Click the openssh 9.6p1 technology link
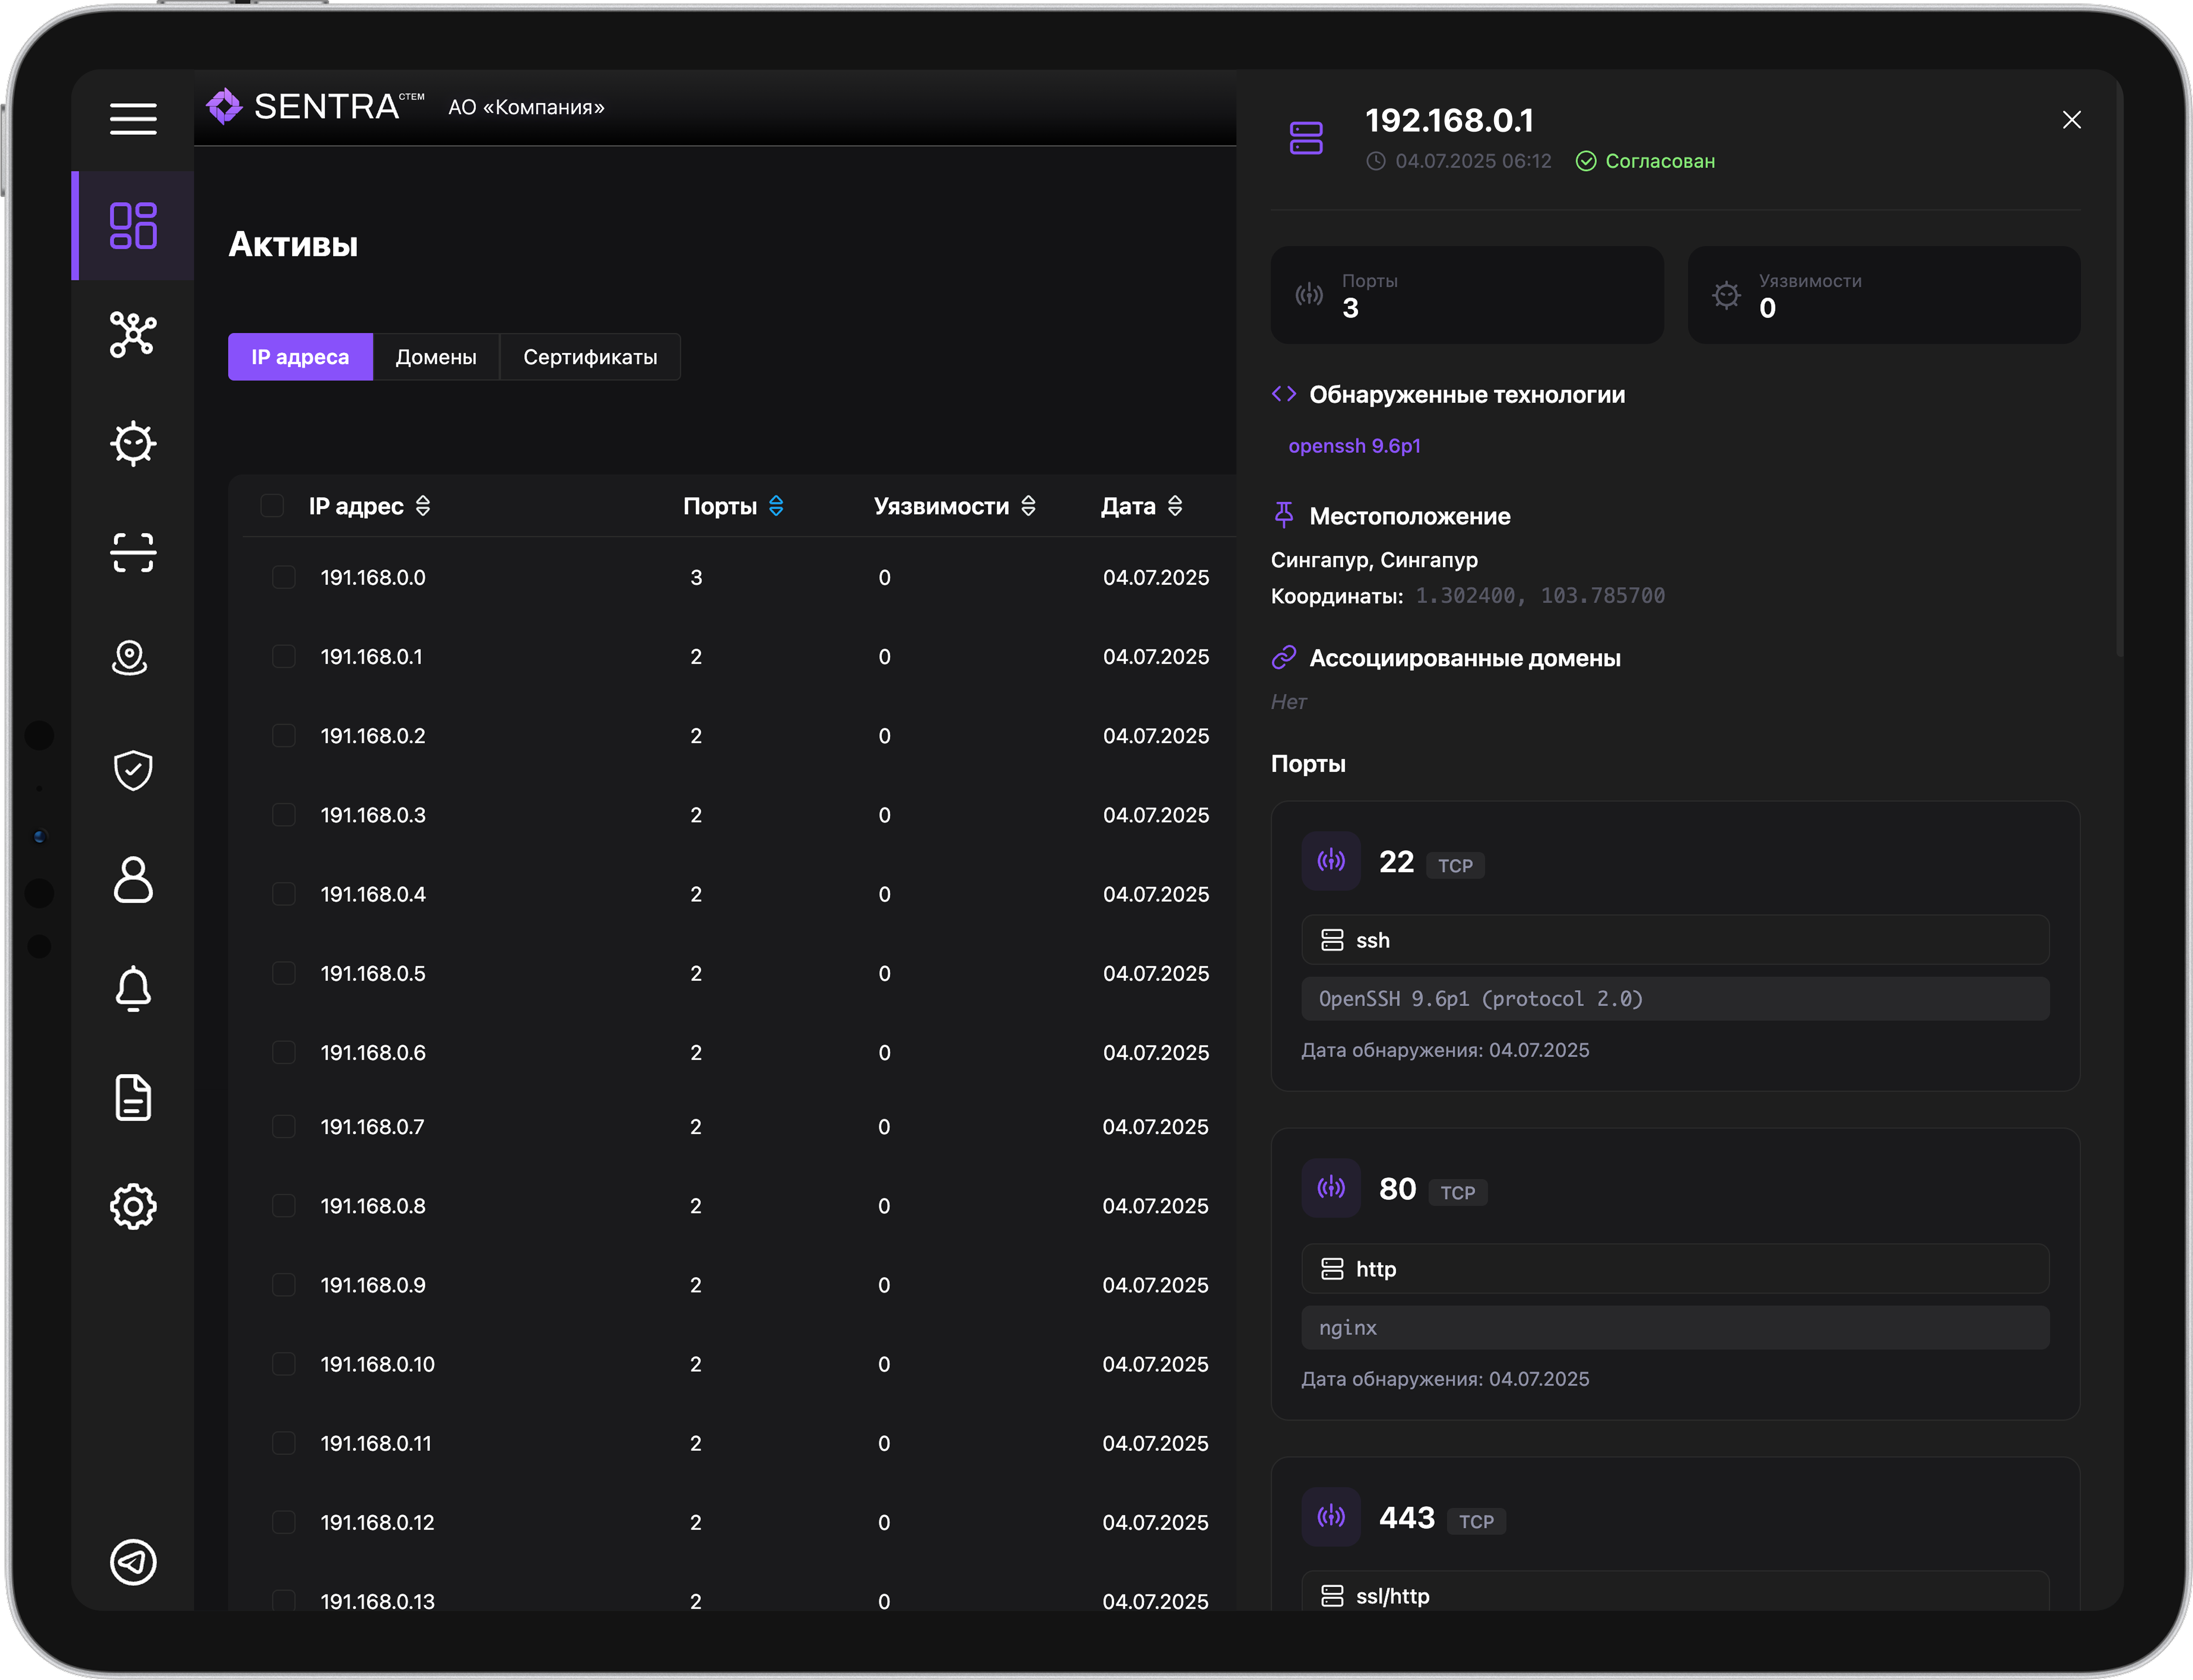This screenshot has width=2193, height=1680. pos(1354,446)
